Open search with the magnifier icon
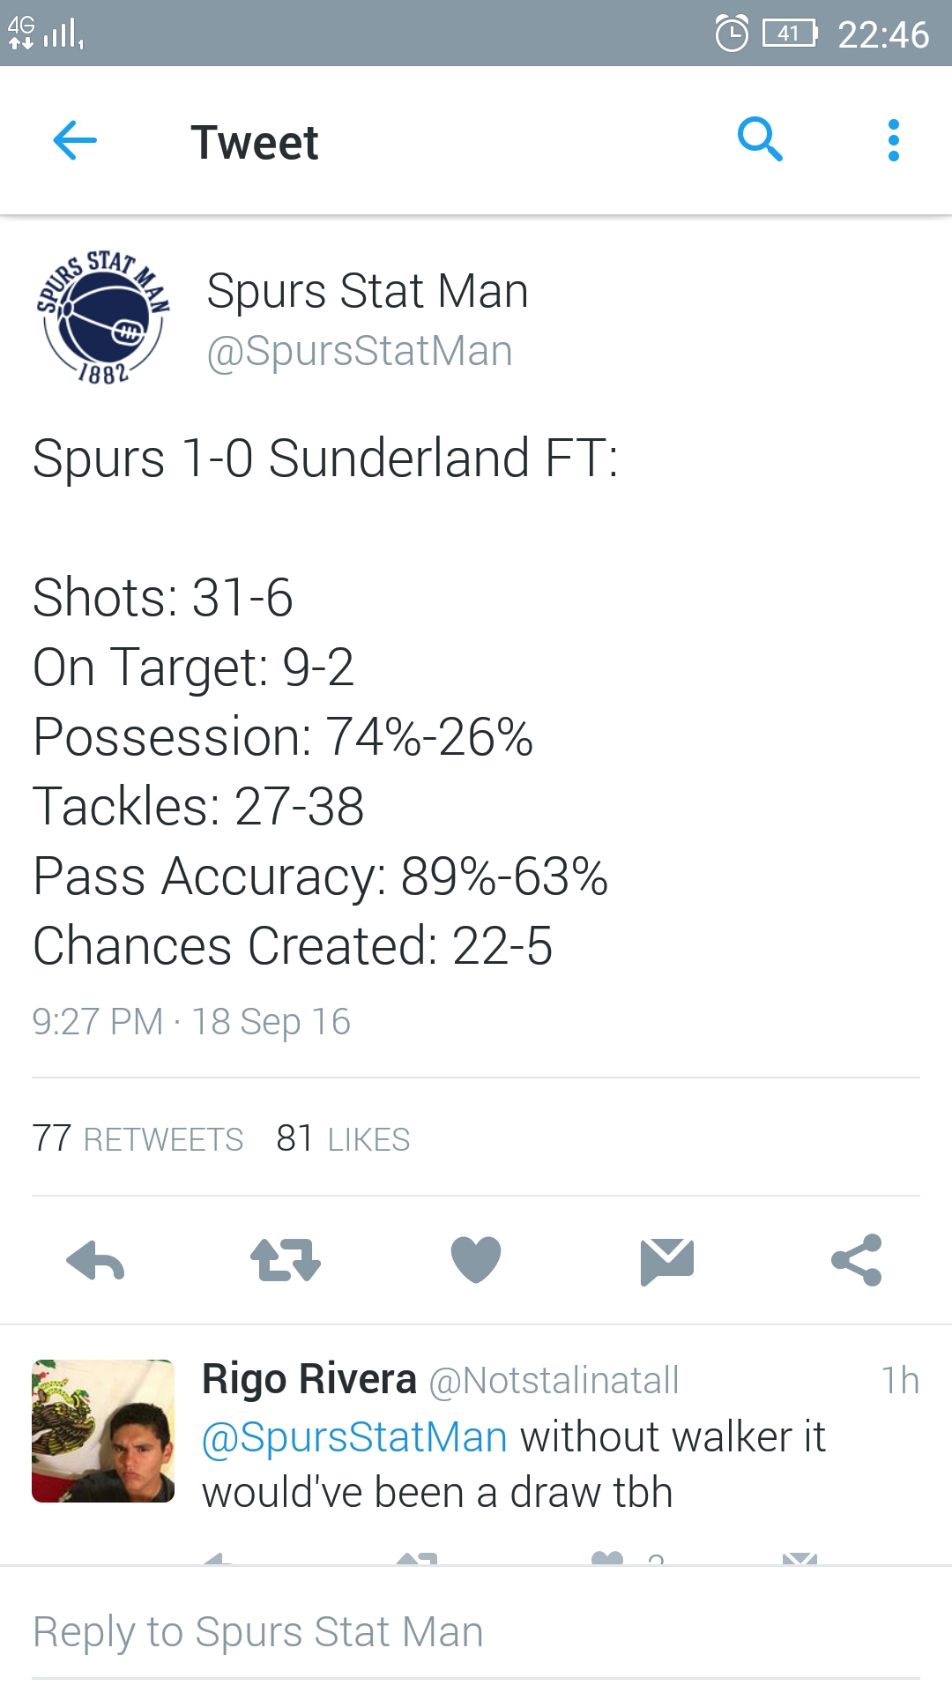The image size is (952, 1693). pyautogui.click(x=760, y=139)
